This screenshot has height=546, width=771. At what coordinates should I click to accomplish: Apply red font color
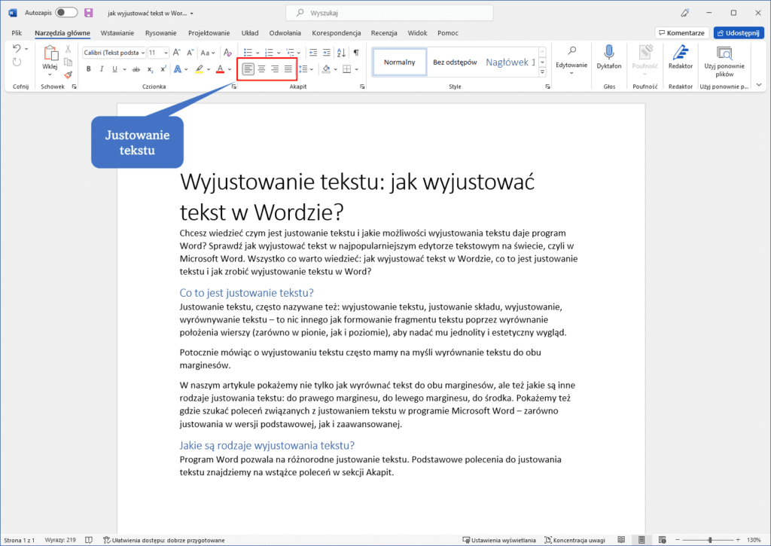(221, 69)
